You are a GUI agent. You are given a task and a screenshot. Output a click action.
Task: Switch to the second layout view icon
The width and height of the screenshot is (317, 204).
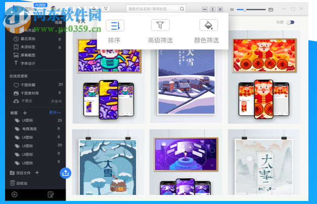point(212,9)
